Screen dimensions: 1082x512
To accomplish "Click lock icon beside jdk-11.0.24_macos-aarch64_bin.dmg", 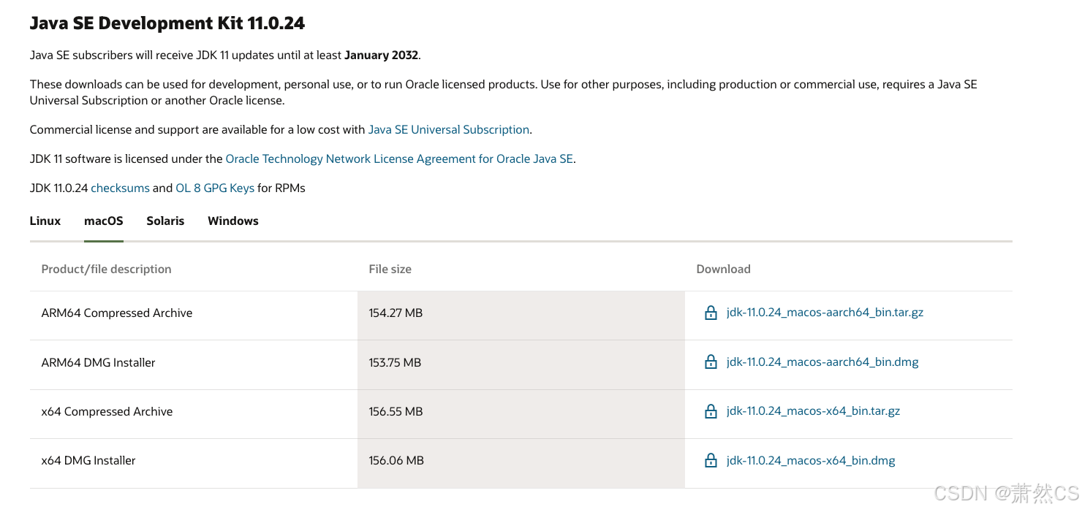I will [x=711, y=362].
